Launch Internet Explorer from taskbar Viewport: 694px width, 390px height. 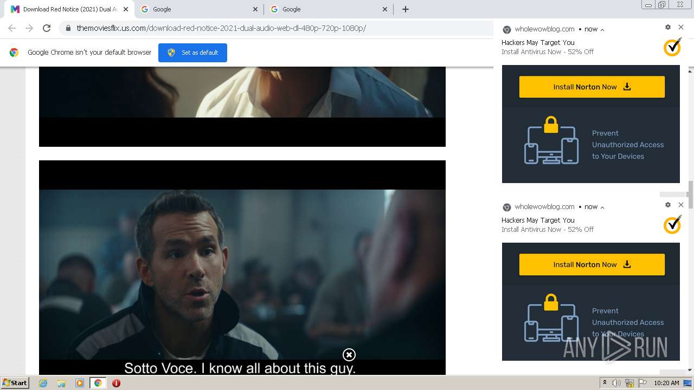click(43, 383)
